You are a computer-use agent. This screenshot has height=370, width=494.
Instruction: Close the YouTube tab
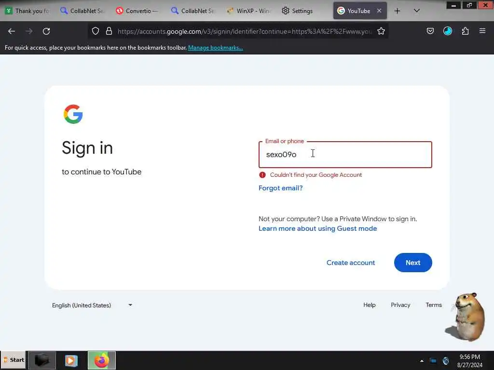pyautogui.click(x=379, y=11)
